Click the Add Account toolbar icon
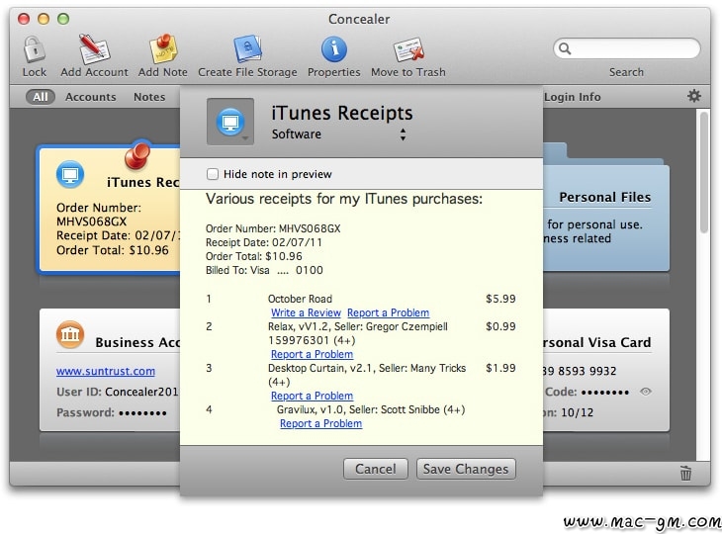This screenshot has height=534, width=722. [94, 48]
